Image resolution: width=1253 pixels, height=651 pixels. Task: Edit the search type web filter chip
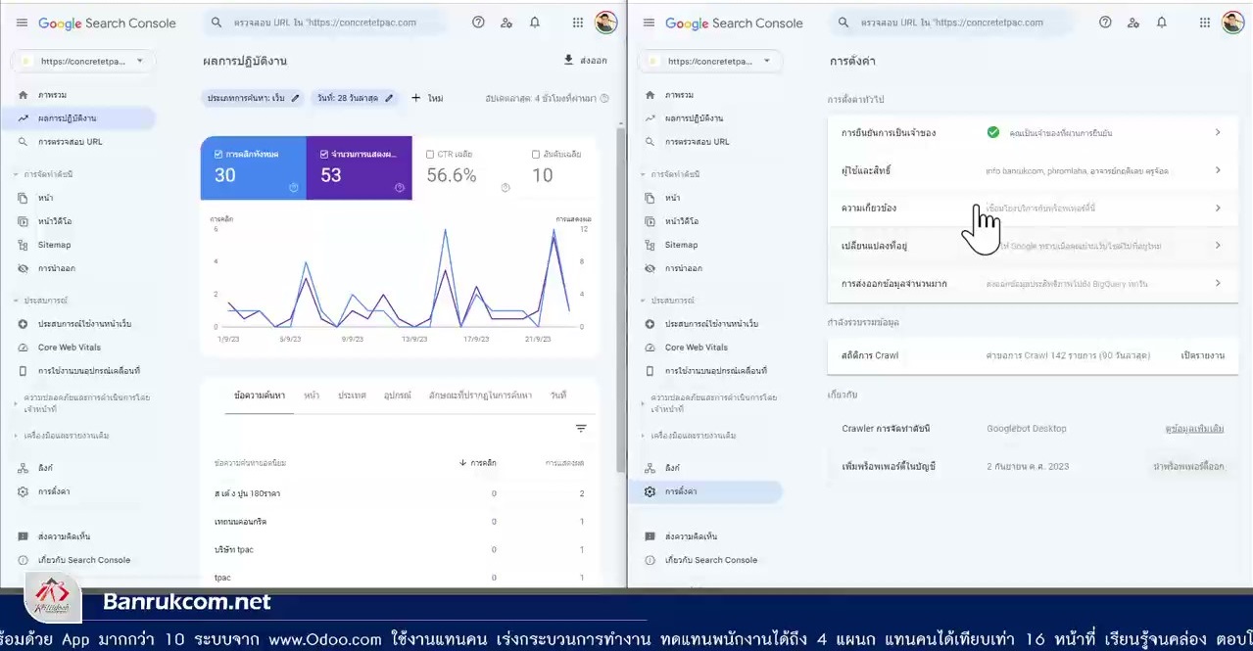pos(253,98)
